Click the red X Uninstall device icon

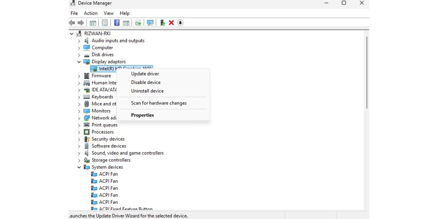pyautogui.click(x=171, y=23)
